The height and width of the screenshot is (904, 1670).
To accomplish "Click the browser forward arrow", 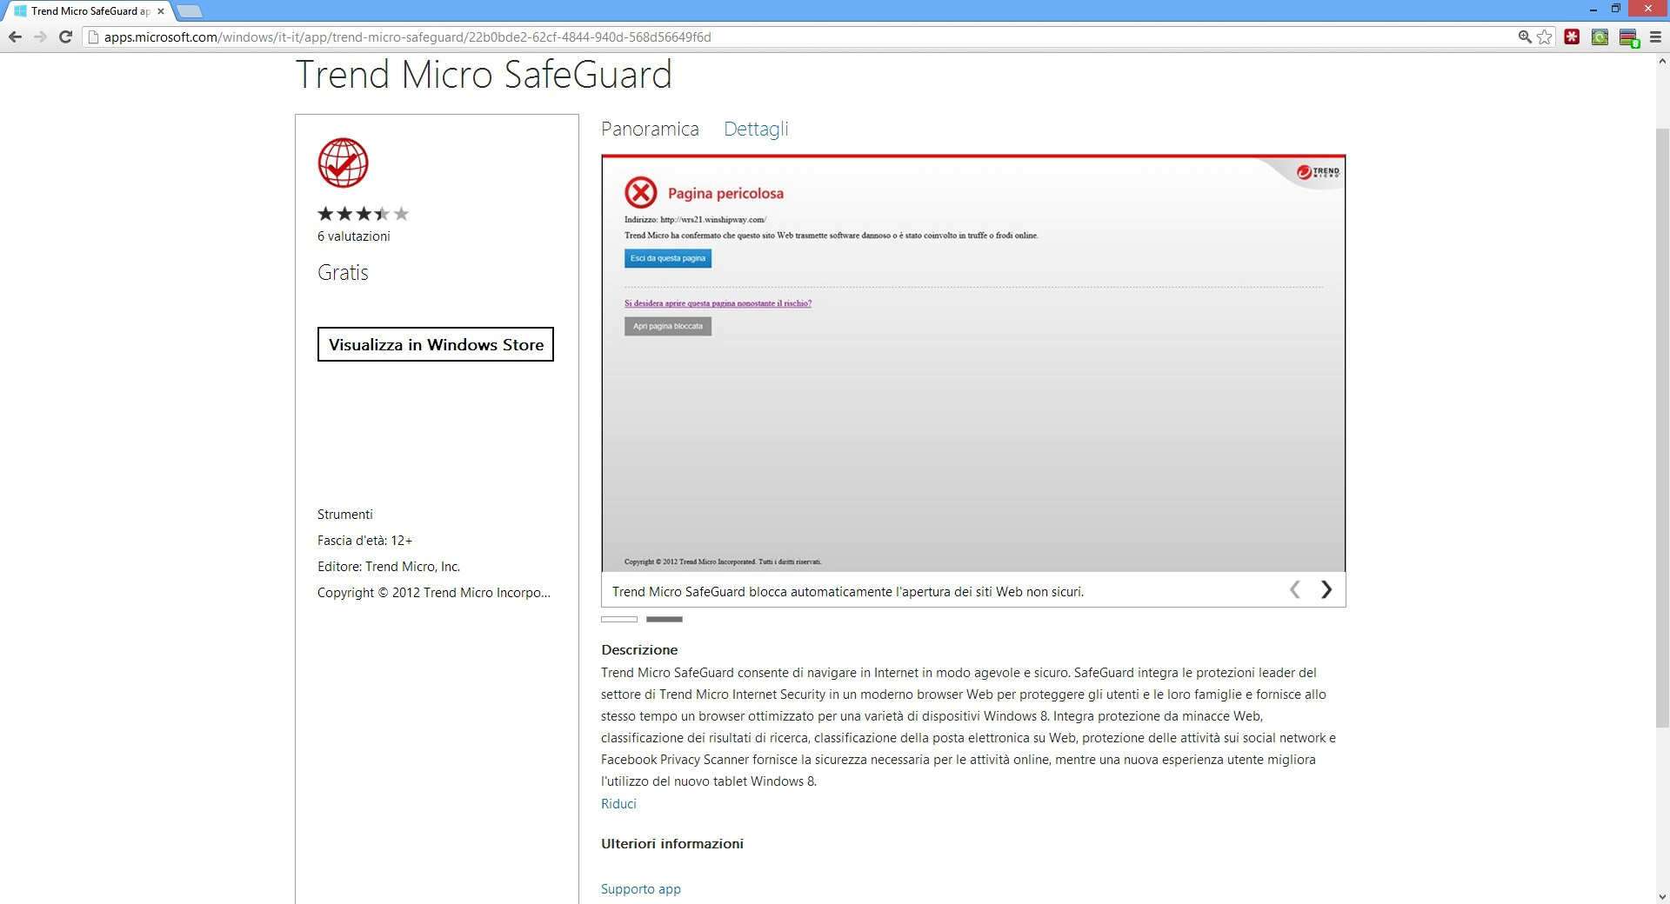I will [x=40, y=37].
